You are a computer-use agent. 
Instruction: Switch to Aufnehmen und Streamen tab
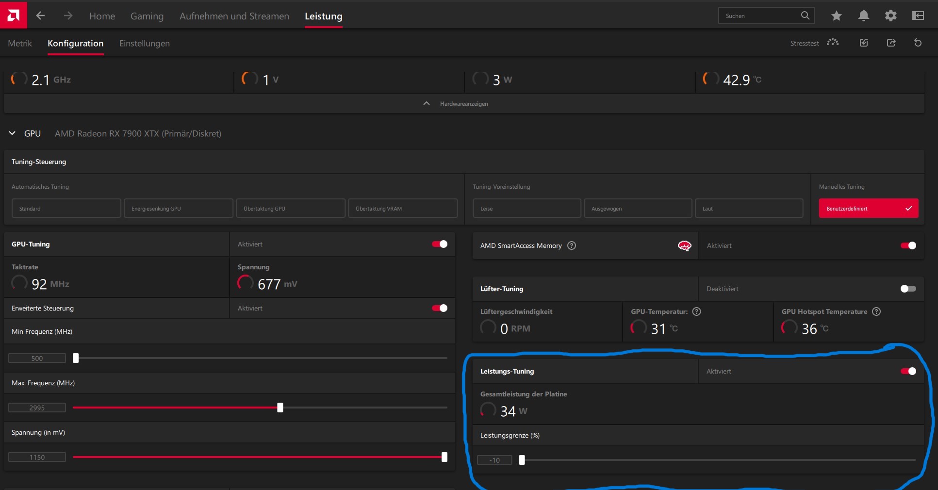click(x=234, y=16)
